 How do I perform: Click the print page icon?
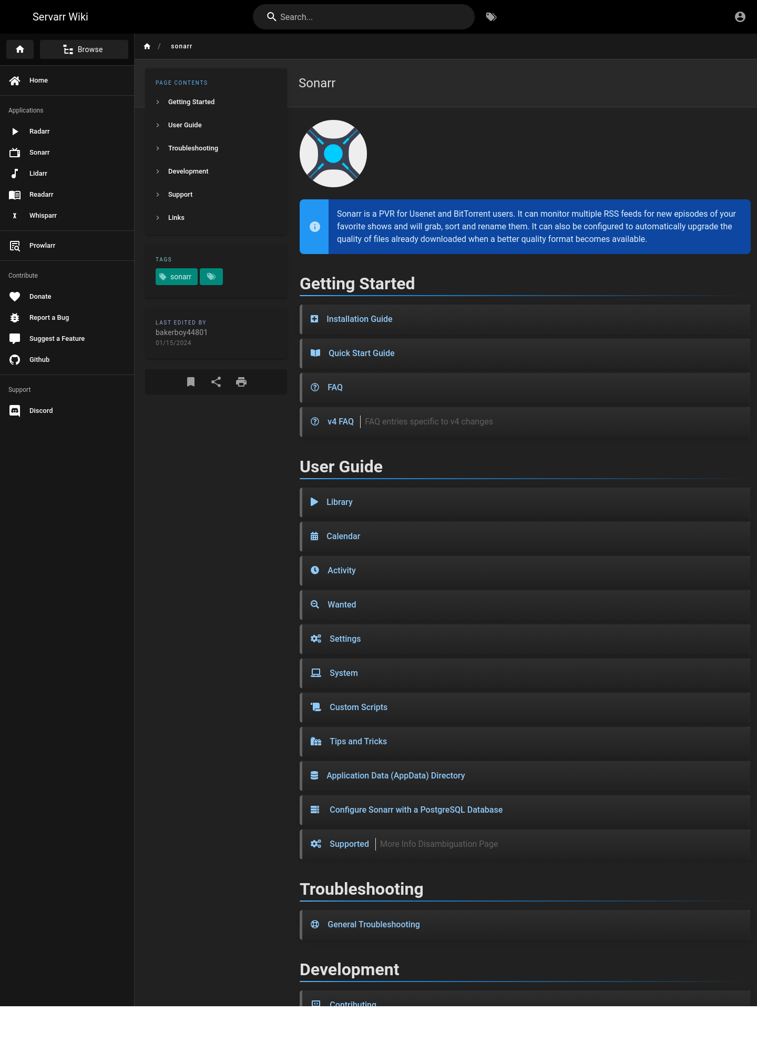(241, 382)
